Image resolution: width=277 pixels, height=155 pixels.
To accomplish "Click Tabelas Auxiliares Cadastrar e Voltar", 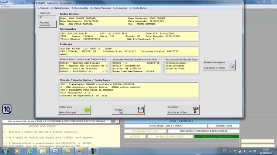I will pos(219,65).
